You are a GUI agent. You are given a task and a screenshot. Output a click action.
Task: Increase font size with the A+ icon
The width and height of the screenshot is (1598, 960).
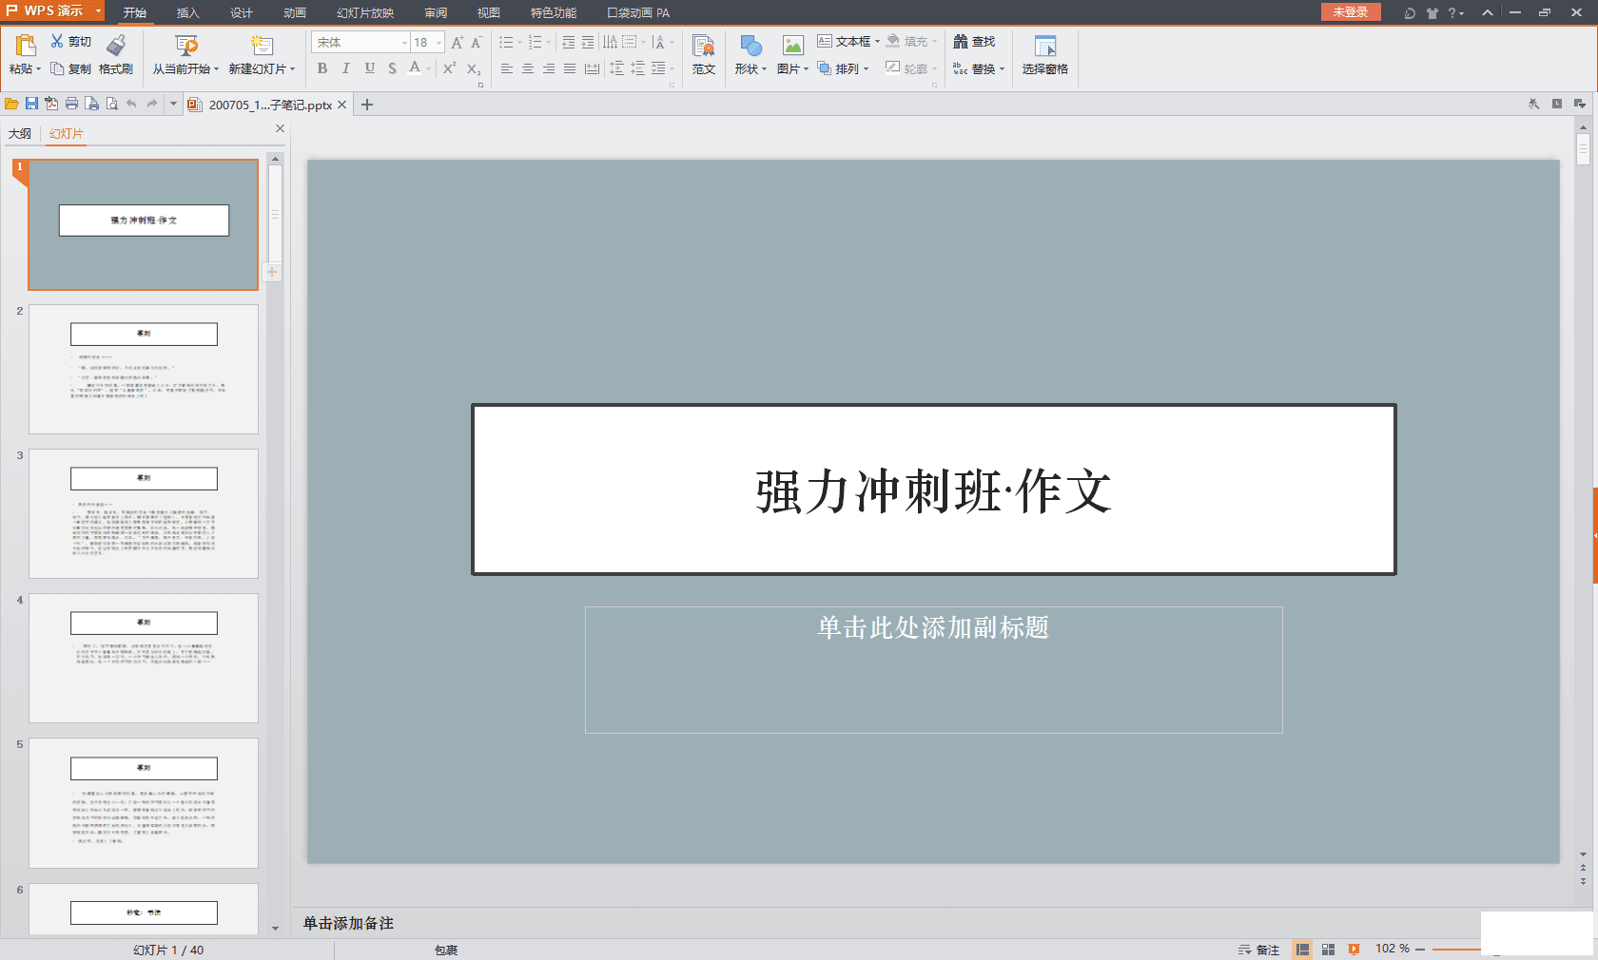(458, 43)
